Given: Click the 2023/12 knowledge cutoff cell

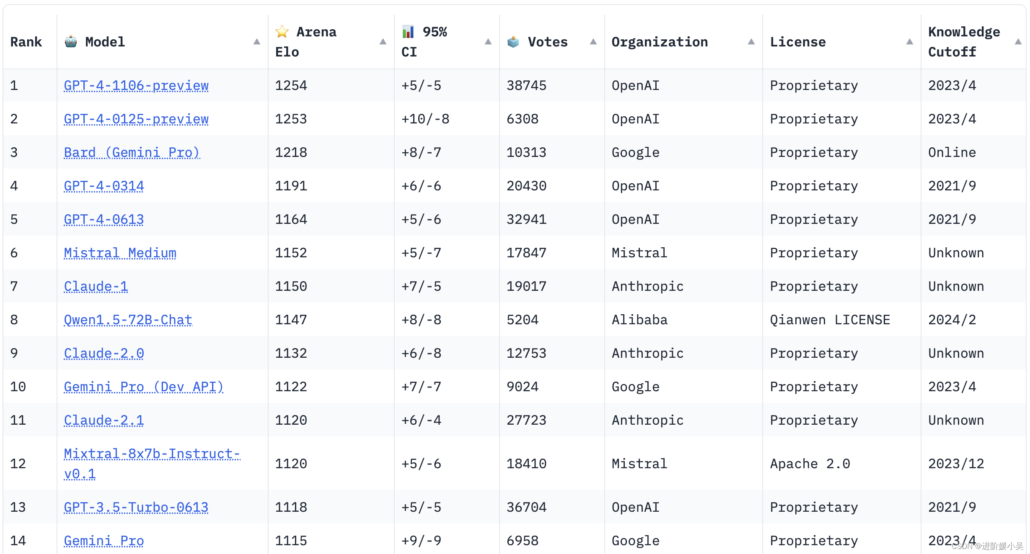Looking at the screenshot, I should [x=956, y=464].
